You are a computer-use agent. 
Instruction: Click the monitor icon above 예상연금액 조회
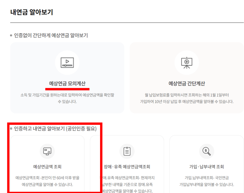(x=47, y=151)
